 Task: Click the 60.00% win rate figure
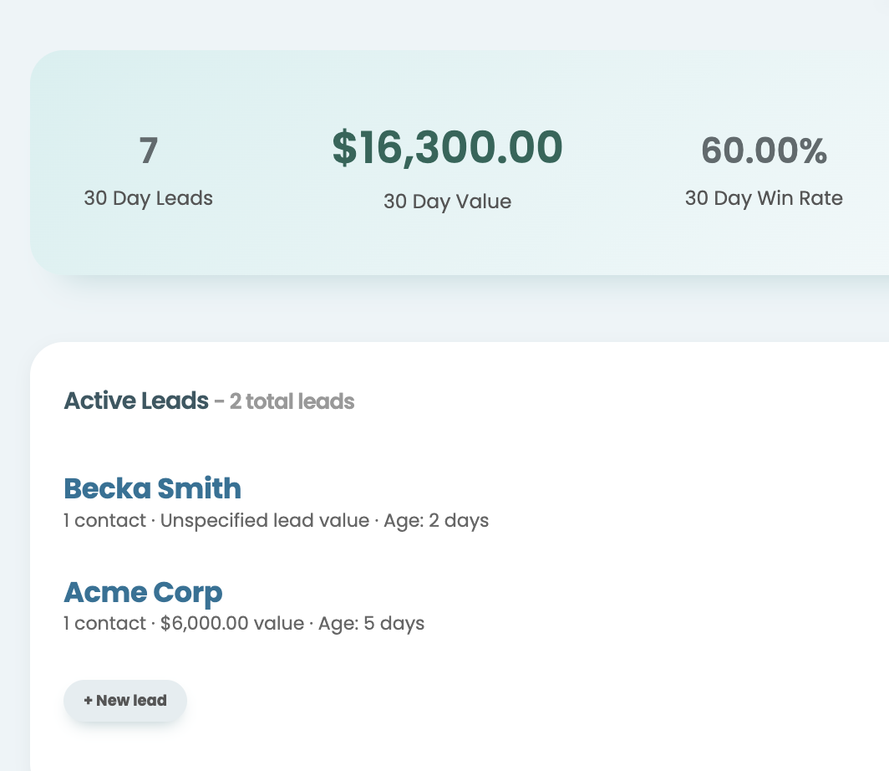pyautogui.click(x=764, y=151)
